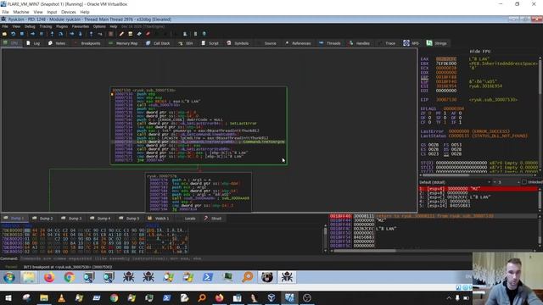Viewport: 543px width, 305px height.
Task: Click the yellow Comments toolbar icon
Action: tap(130, 34)
